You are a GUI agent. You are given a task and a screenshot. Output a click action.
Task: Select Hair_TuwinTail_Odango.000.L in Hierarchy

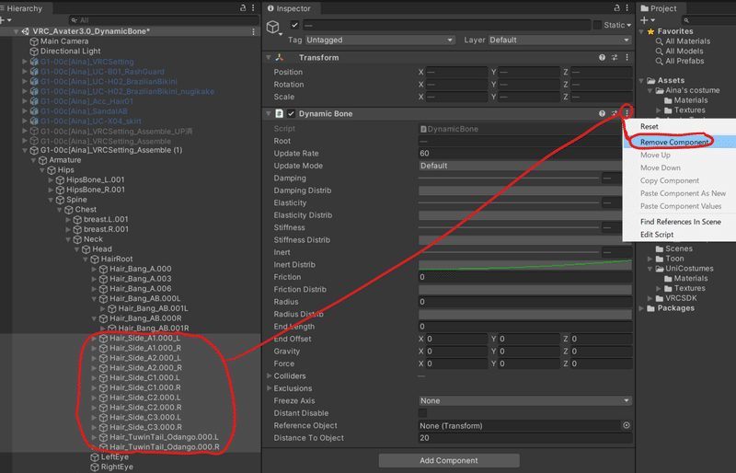164,437
